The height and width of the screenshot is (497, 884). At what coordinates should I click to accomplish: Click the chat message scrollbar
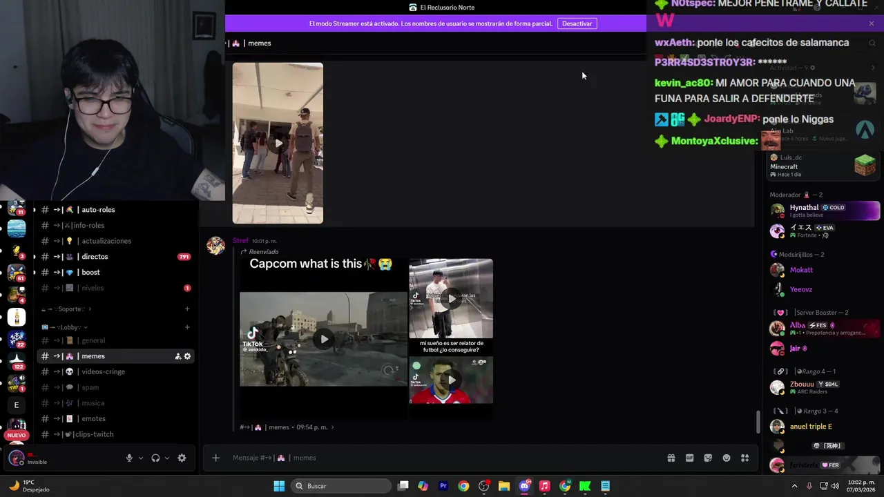[758, 422]
